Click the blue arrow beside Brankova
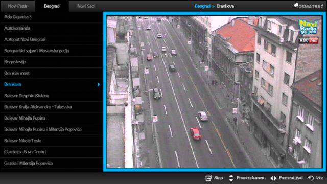327x184 pixels. click(99, 84)
